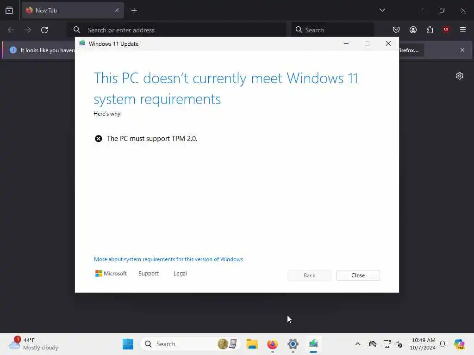Image resolution: width=474 pixels, height=355 pixels.
Task: Click the uBlock Origin extension icon
Action: tap(446, 30)
